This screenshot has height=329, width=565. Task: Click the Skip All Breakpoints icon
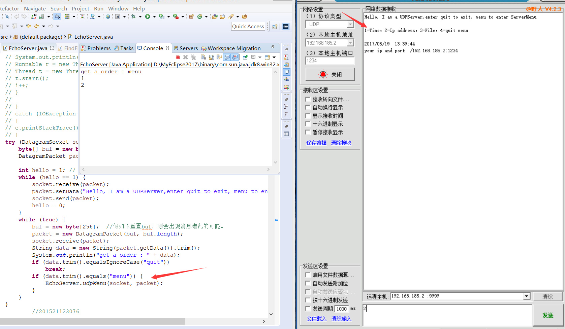coord(7,16)
